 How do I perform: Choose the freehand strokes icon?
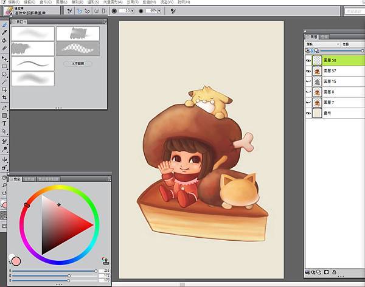(79, 11)
